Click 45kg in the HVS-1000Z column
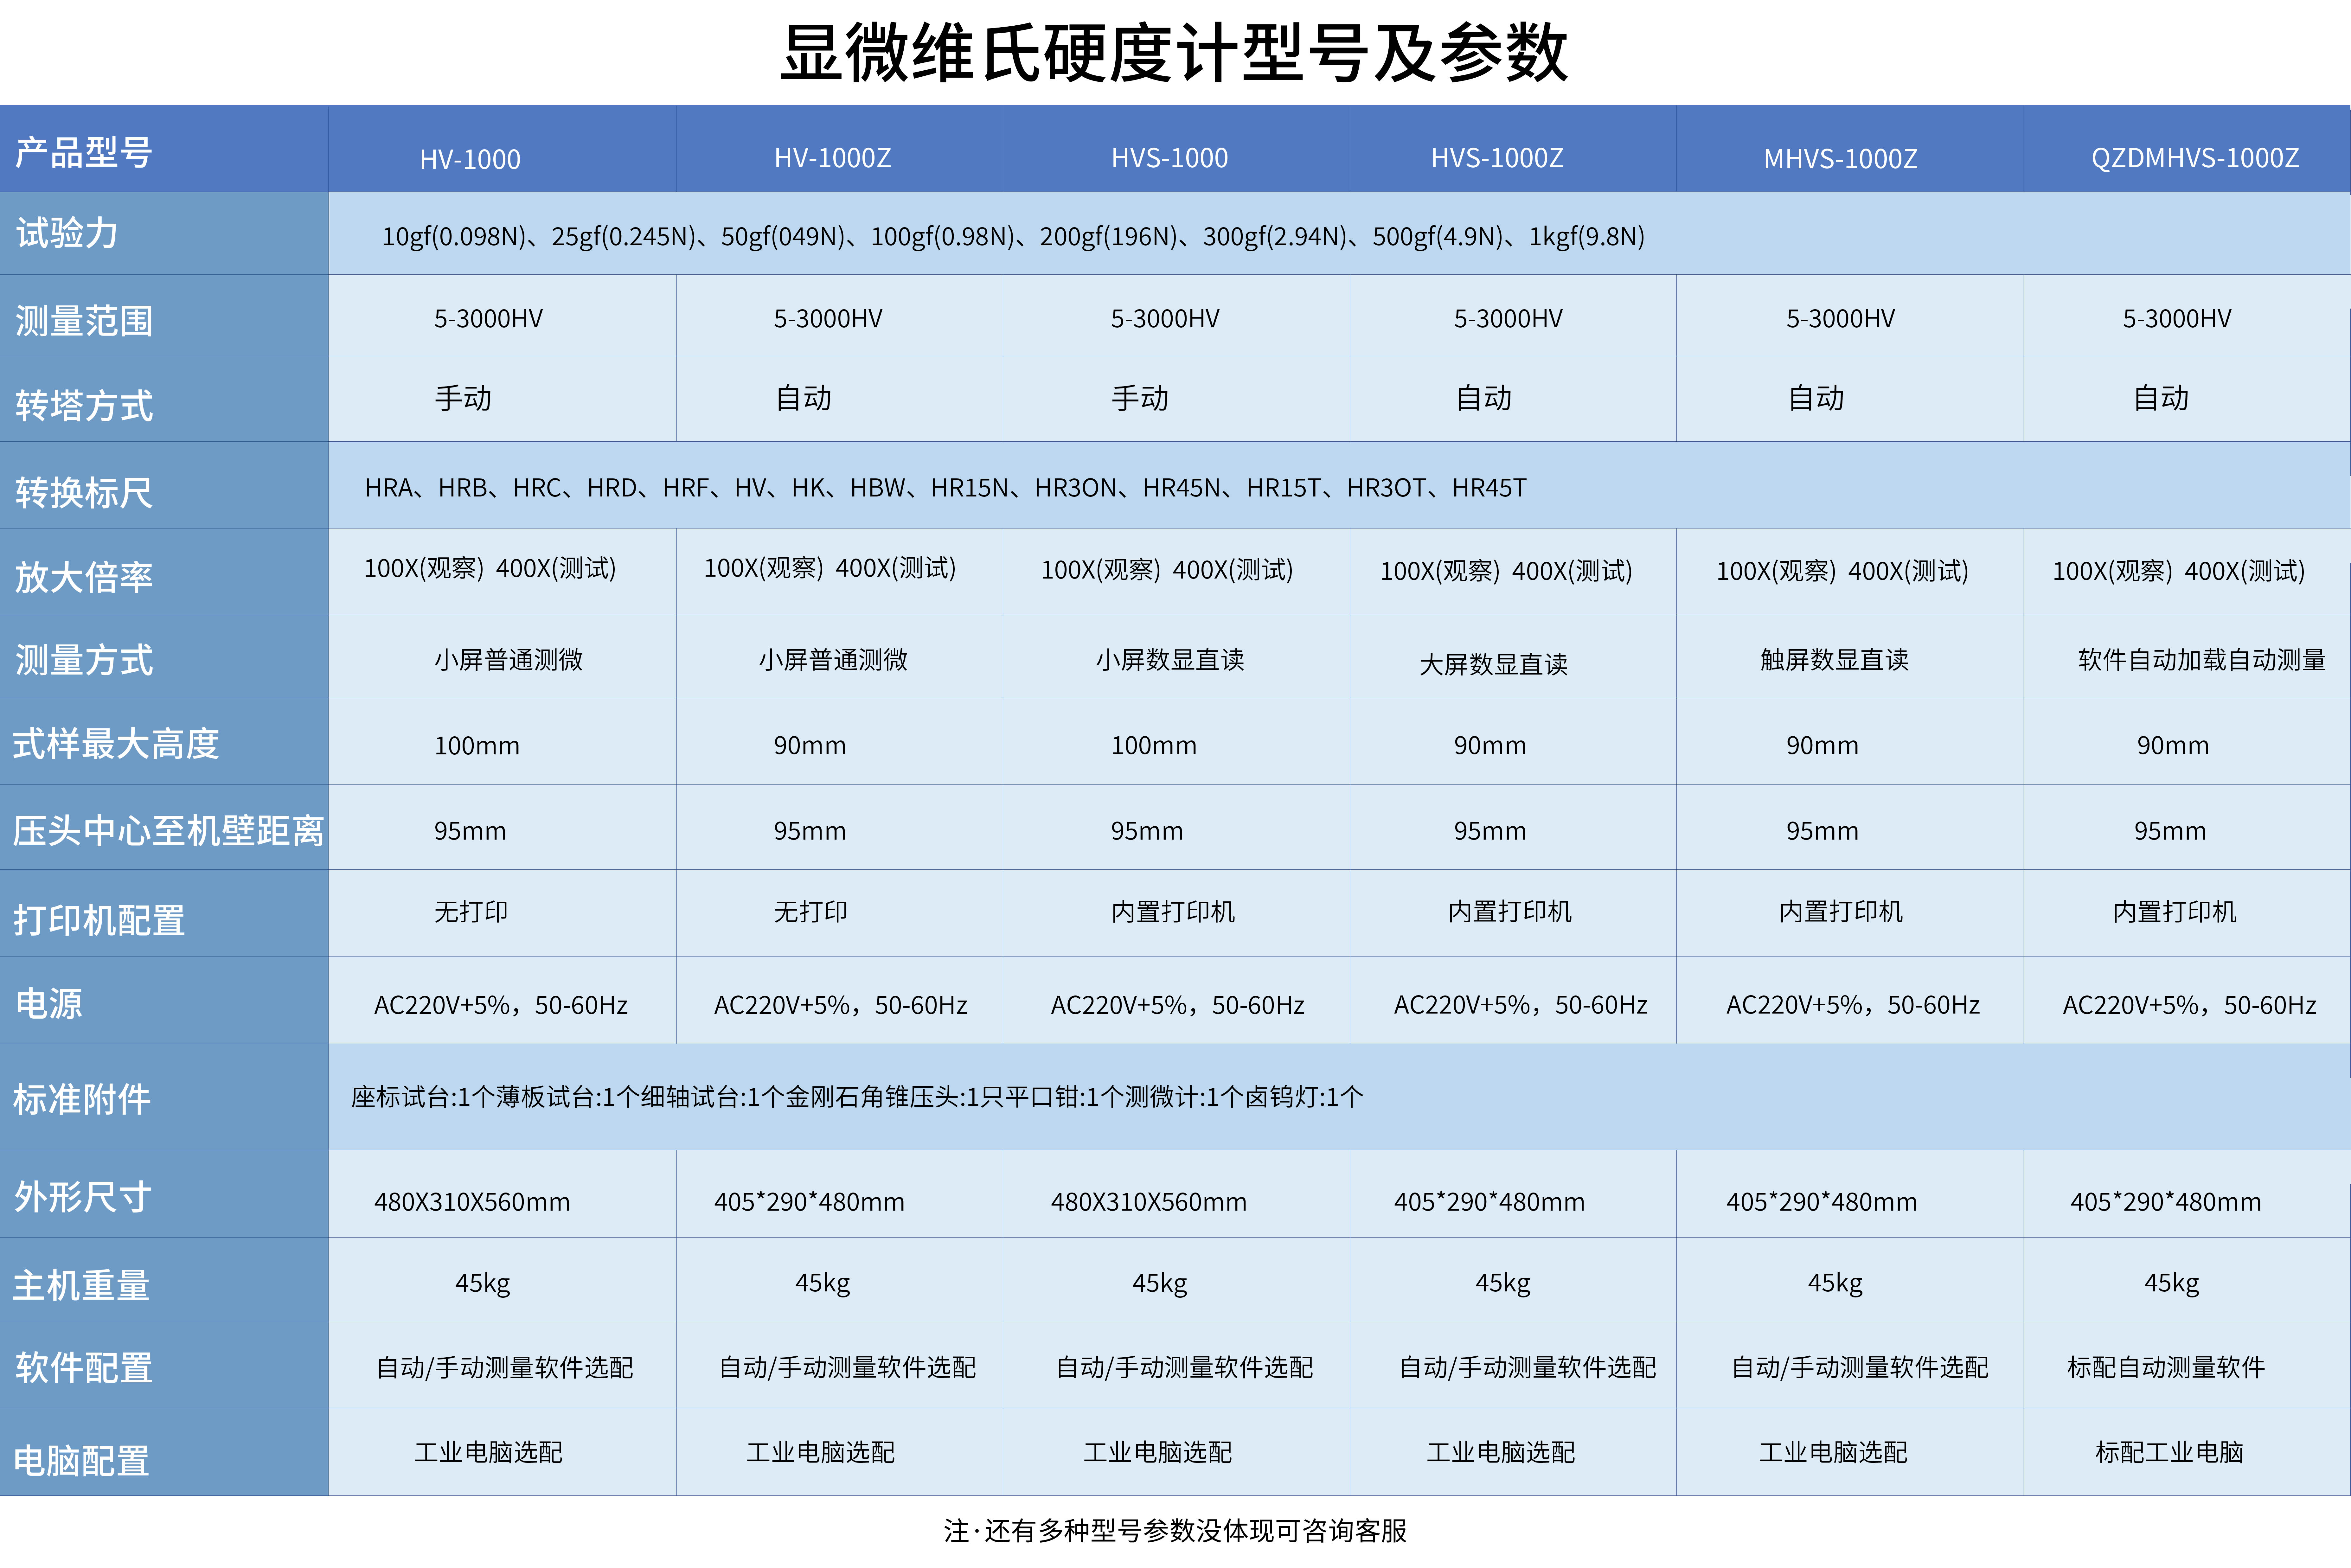The height and width of the screenshot is (1568, 2351). [x=1503, y=1284]
